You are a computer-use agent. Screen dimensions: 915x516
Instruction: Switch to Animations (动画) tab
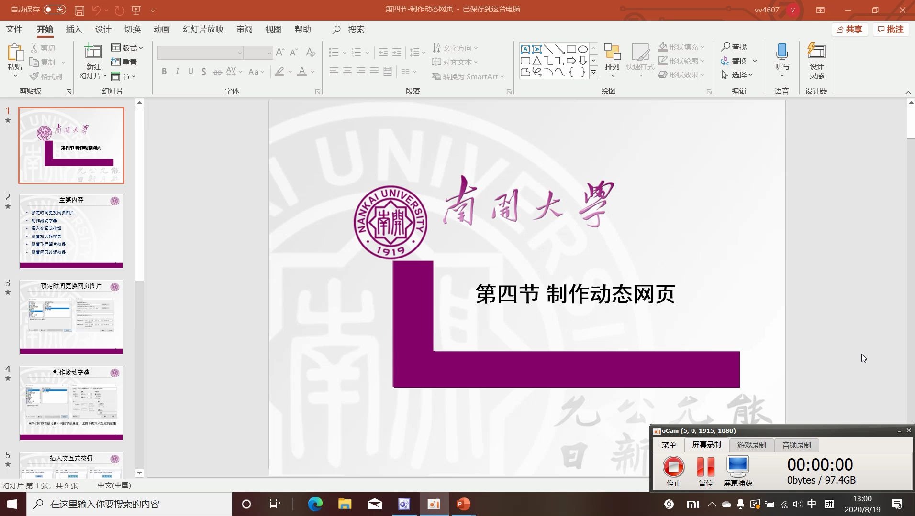pos(162,29)
